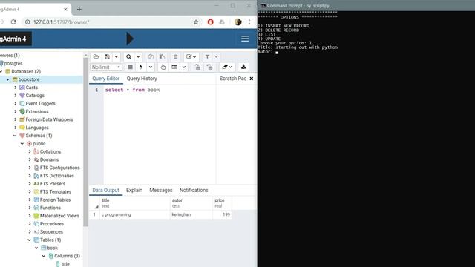Click the price column header
This screenshot has height=267, width=475.
click(222, 203)
